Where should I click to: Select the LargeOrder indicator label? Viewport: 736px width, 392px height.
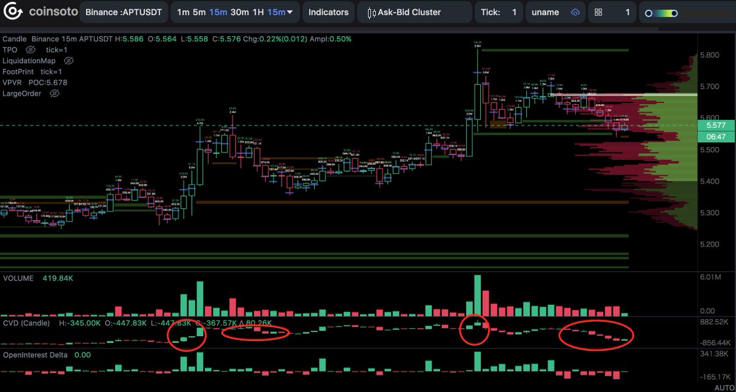(23, 93)
